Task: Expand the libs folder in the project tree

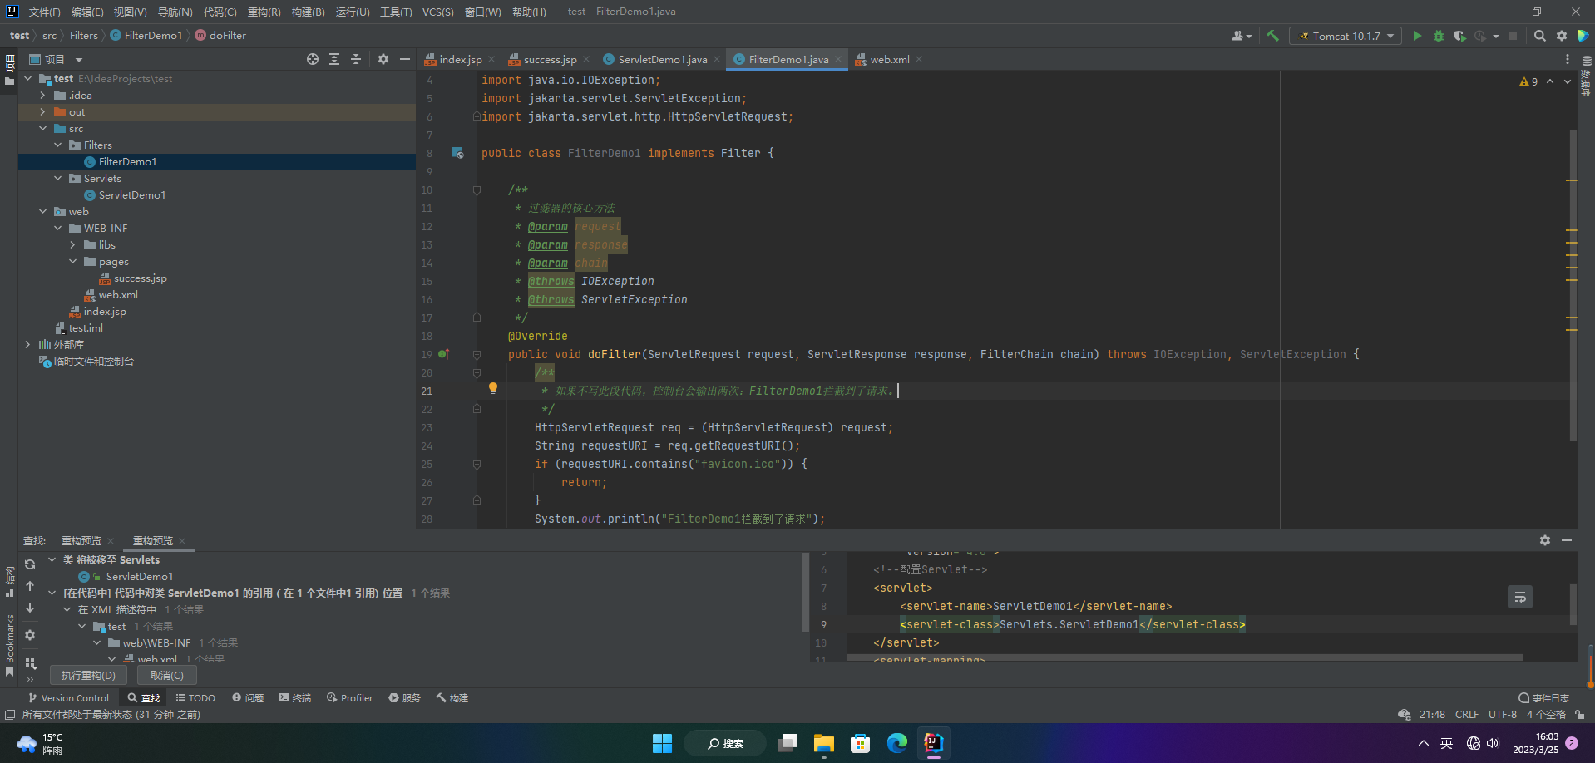Action: click(73, 245)
